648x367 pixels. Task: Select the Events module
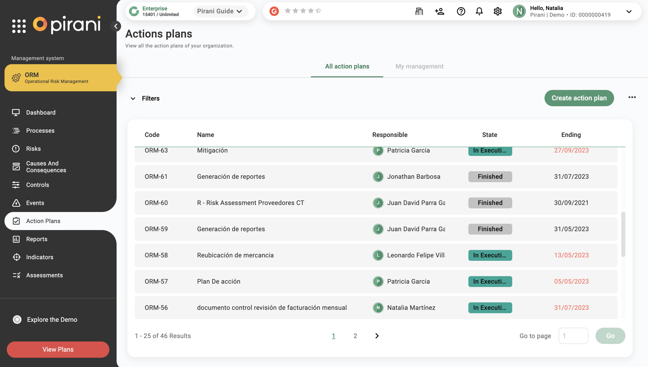[35, 203]
